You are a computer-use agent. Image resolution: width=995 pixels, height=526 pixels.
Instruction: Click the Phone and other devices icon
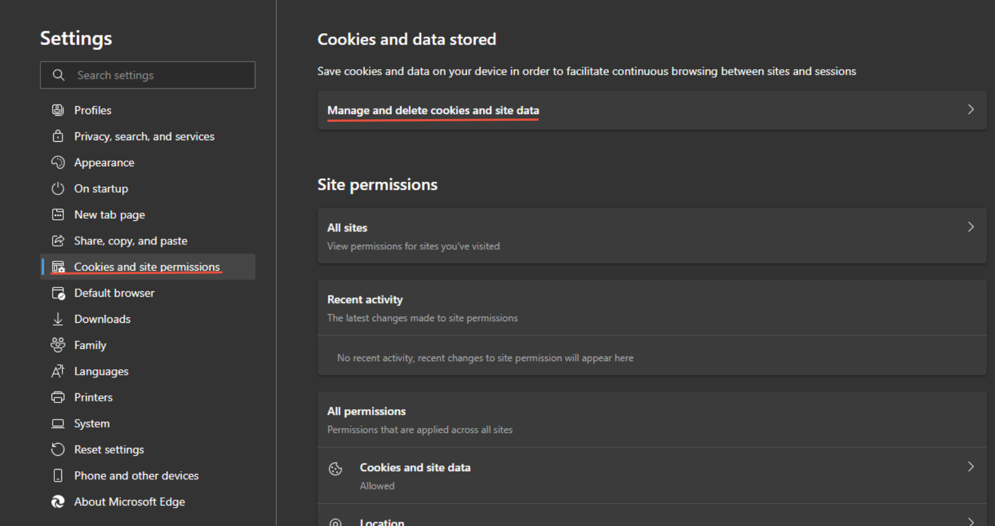tap(58, 476)
